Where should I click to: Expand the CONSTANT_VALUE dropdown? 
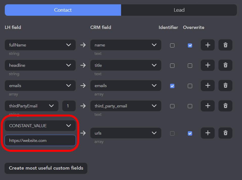click(40, 126)
